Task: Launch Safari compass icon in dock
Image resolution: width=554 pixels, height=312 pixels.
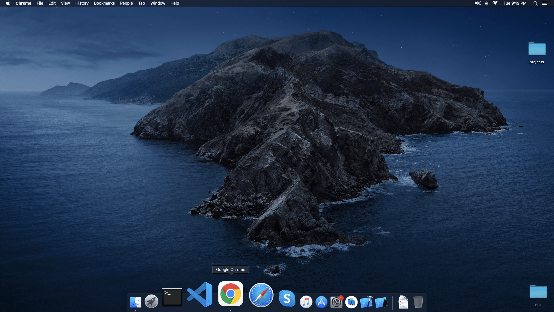Action: click(x=261, y=295)
